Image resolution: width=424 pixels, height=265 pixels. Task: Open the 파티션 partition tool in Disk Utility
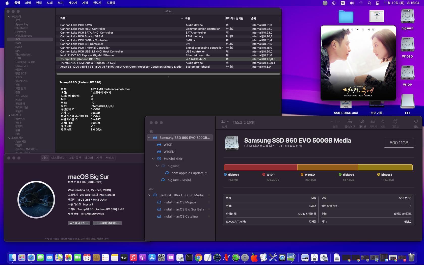tap(362, 121)
